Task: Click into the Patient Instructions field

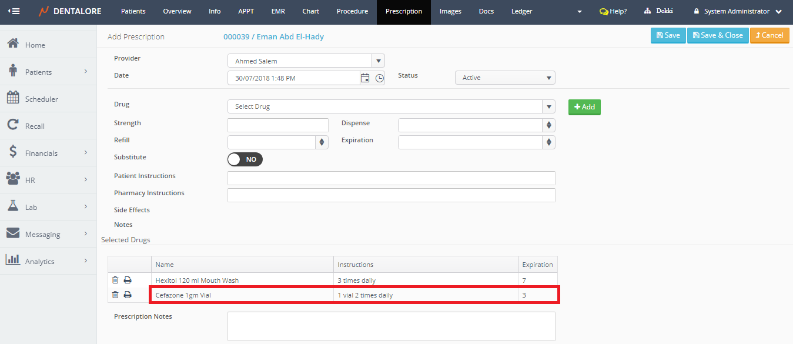Action: click(391, 178)
